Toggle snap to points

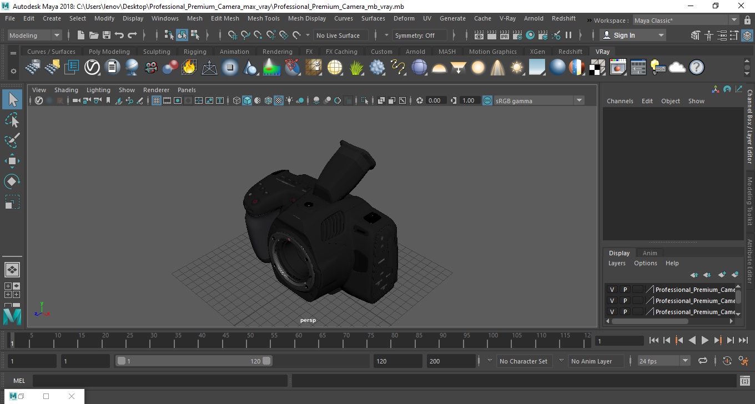[x=258, y=35]
